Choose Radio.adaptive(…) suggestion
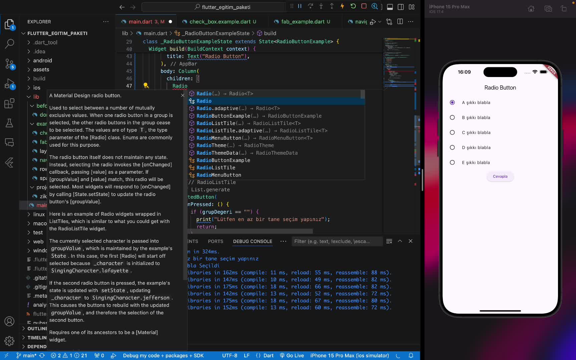Viewport: 576px width, 360px height. pyautogui.click(x=276, y=108)
